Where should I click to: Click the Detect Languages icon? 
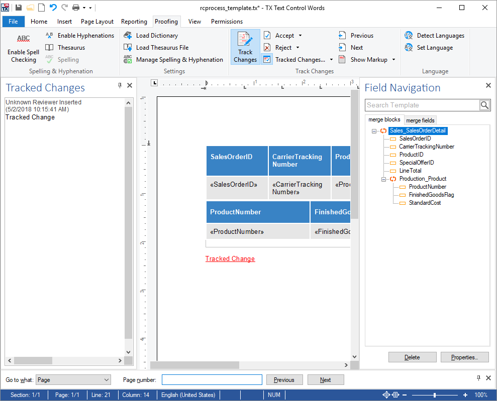pos(409,36)
